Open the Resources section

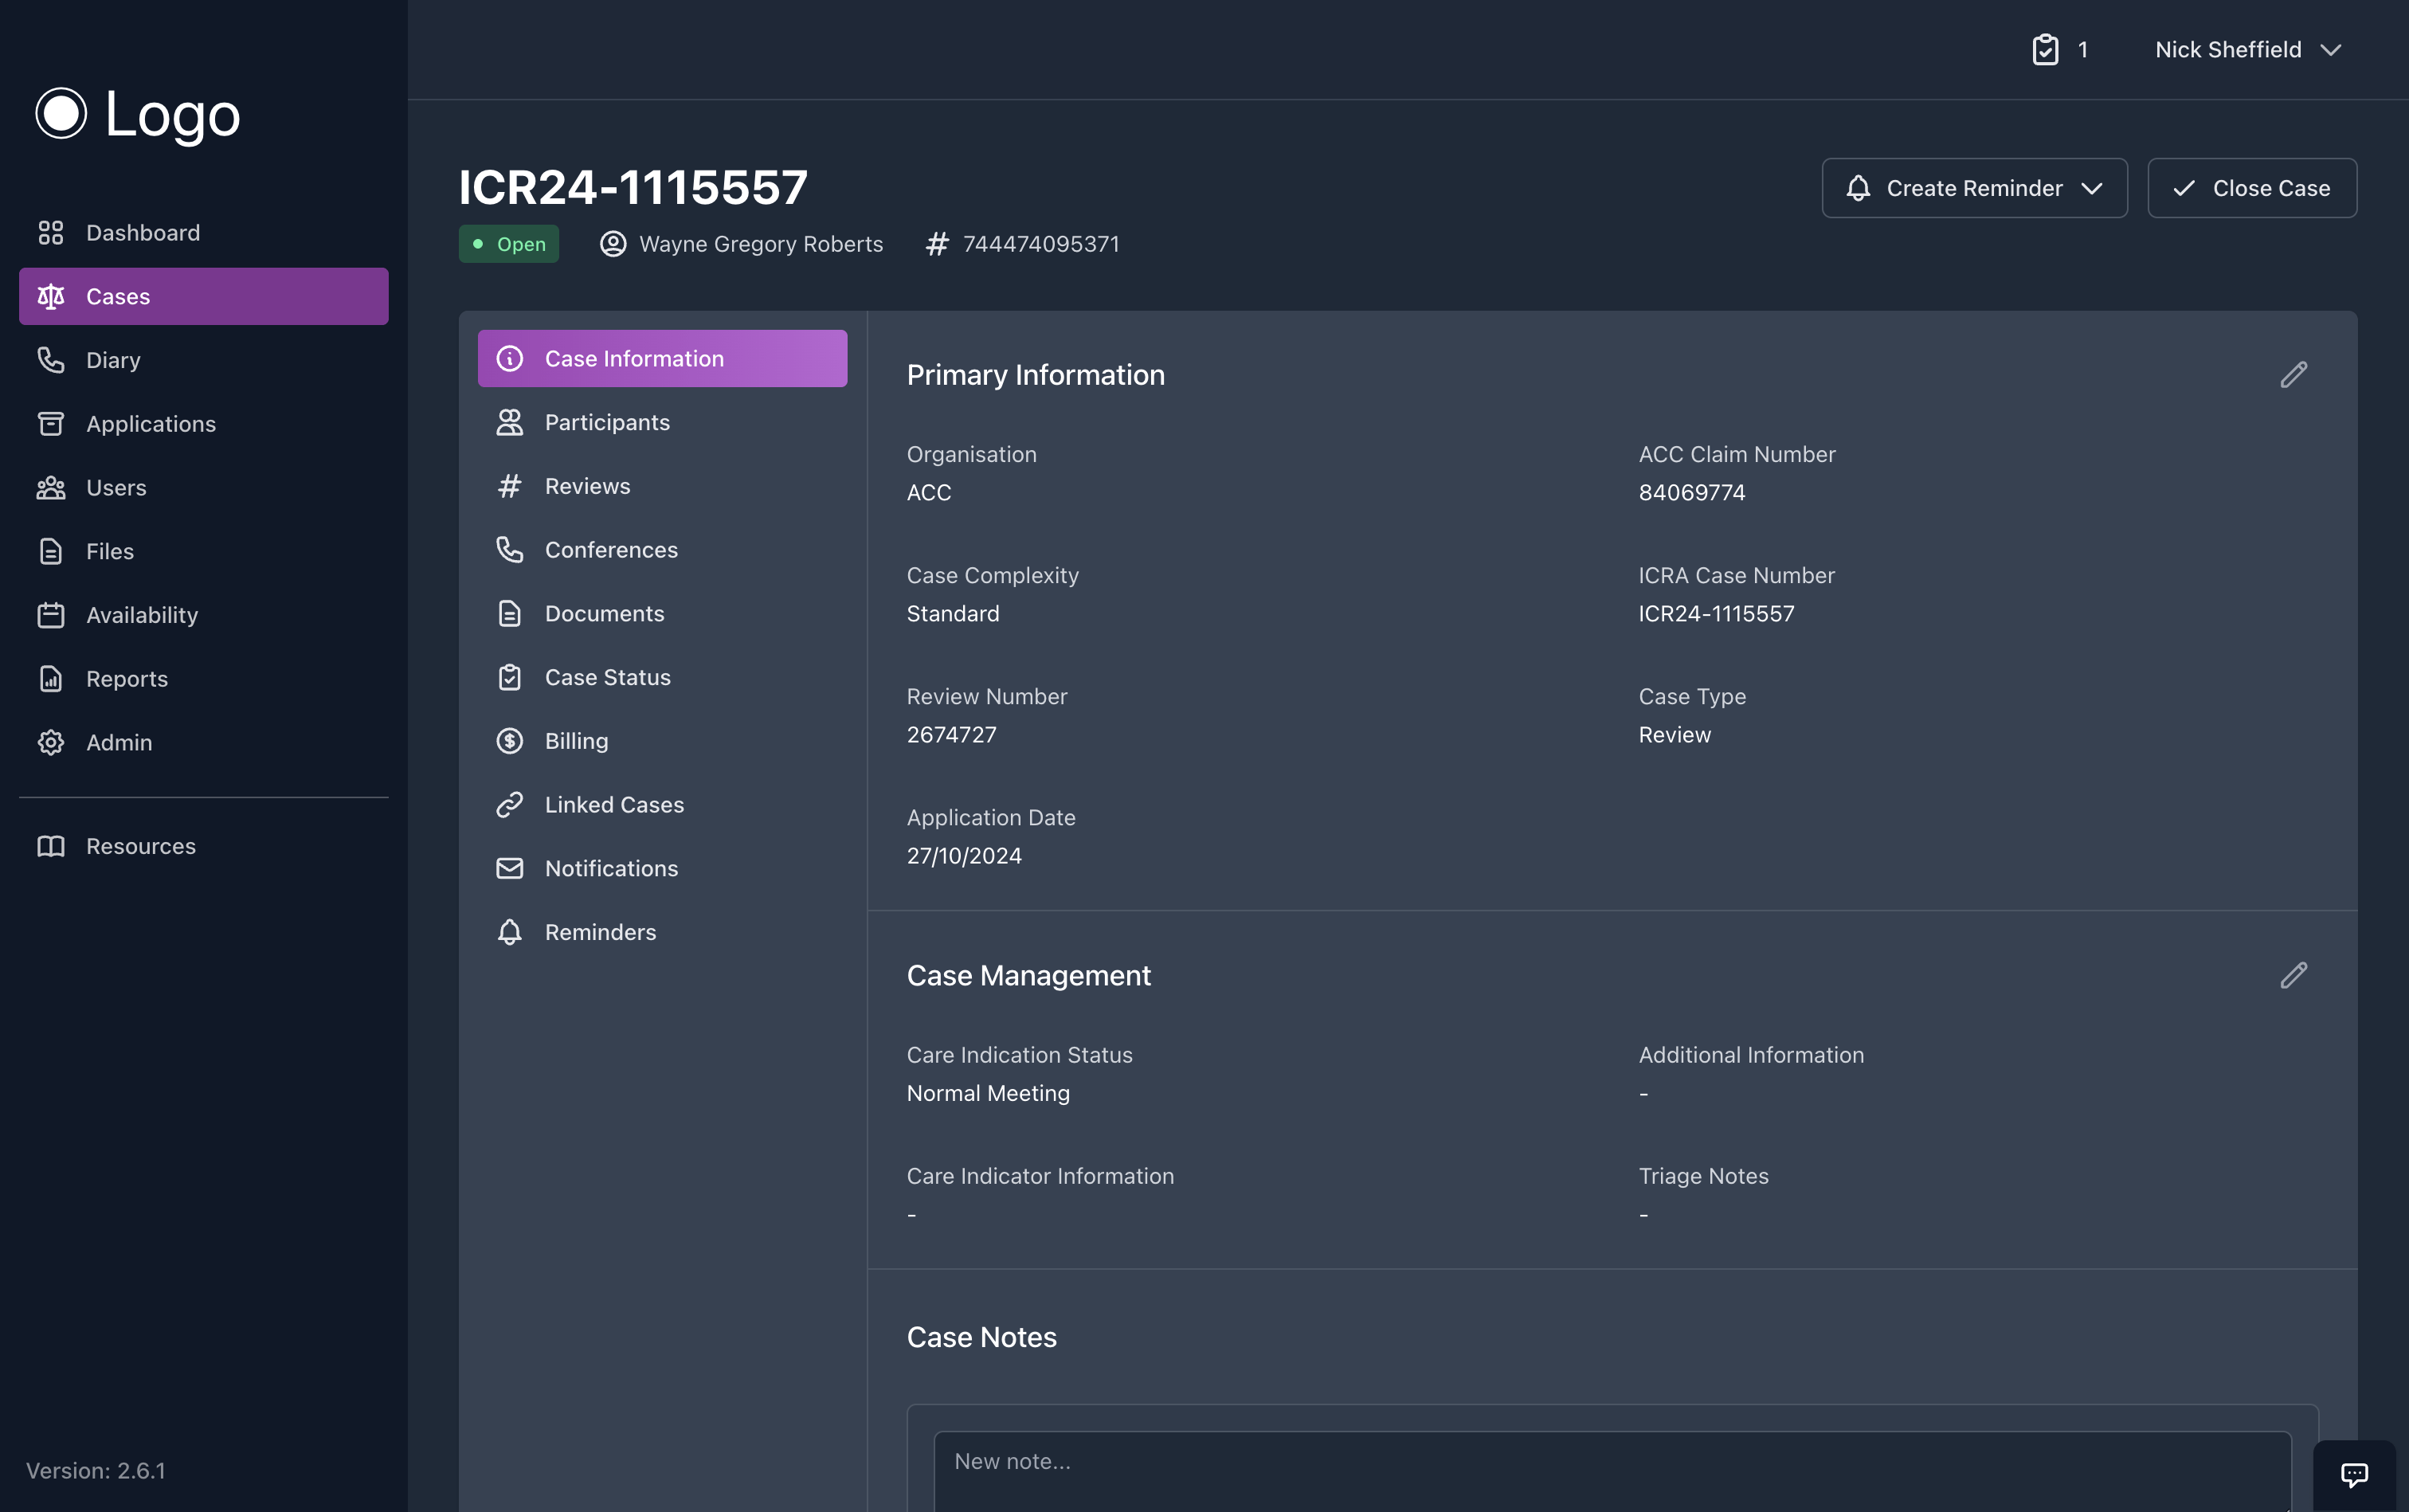pyautogui.click(x=140, y=845)
